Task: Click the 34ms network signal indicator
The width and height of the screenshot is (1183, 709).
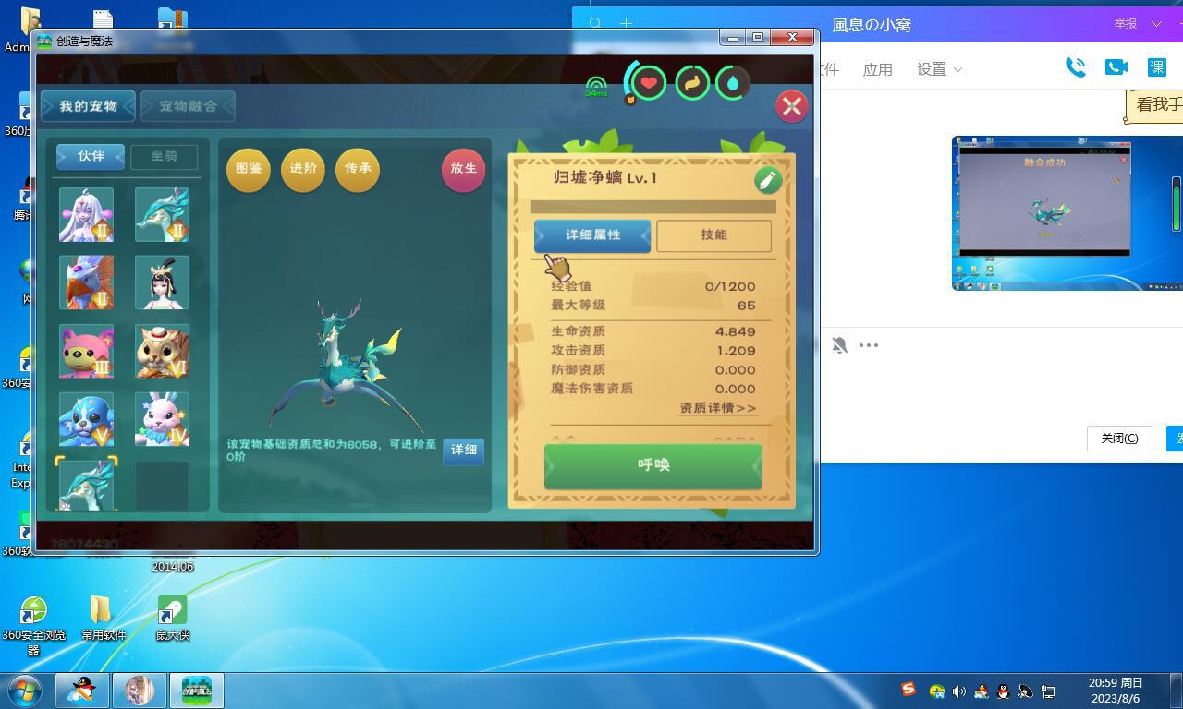Action: coord(596,87)
